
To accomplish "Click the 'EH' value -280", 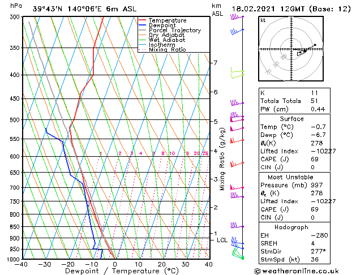I will [319, 235].
